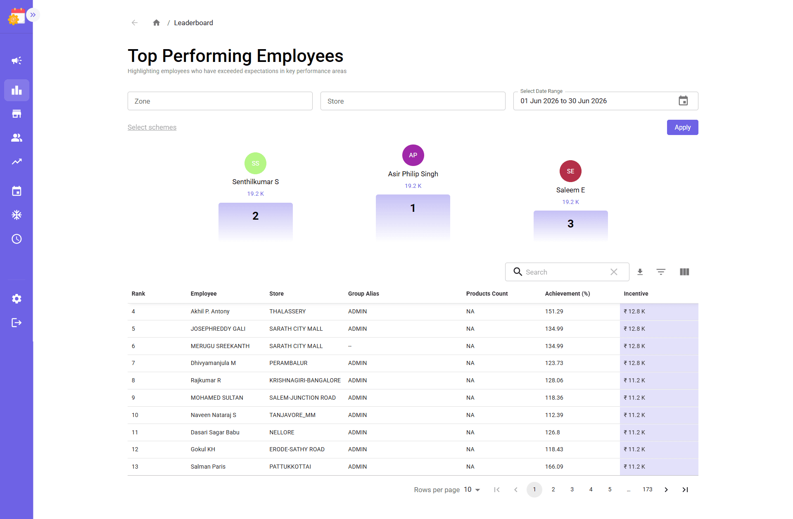Open the Select schemes link
793x519 pixels.
(152, 128)
